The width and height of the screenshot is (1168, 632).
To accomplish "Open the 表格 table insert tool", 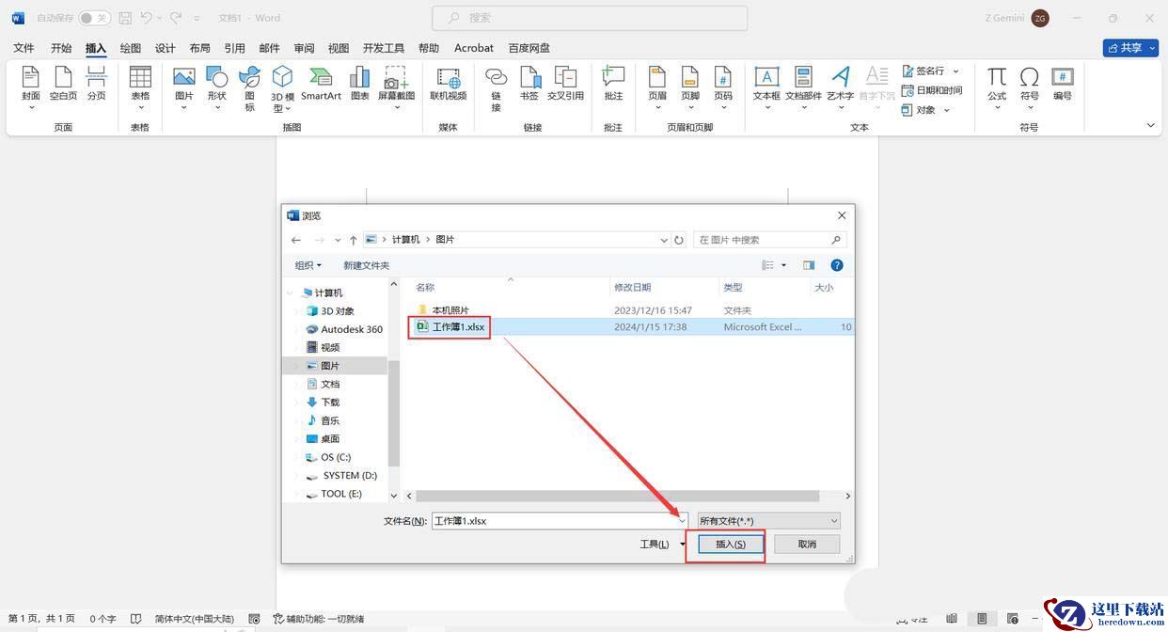I will coord(140,87).
